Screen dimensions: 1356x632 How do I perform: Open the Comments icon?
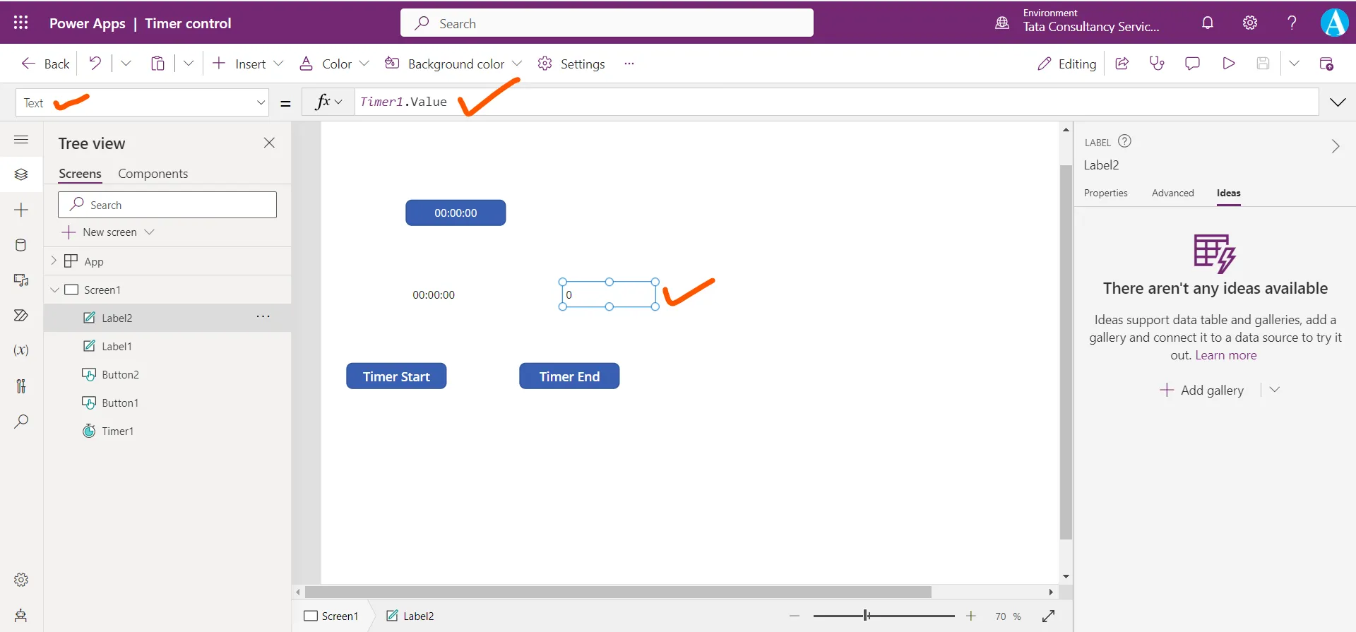[1192, 64]
